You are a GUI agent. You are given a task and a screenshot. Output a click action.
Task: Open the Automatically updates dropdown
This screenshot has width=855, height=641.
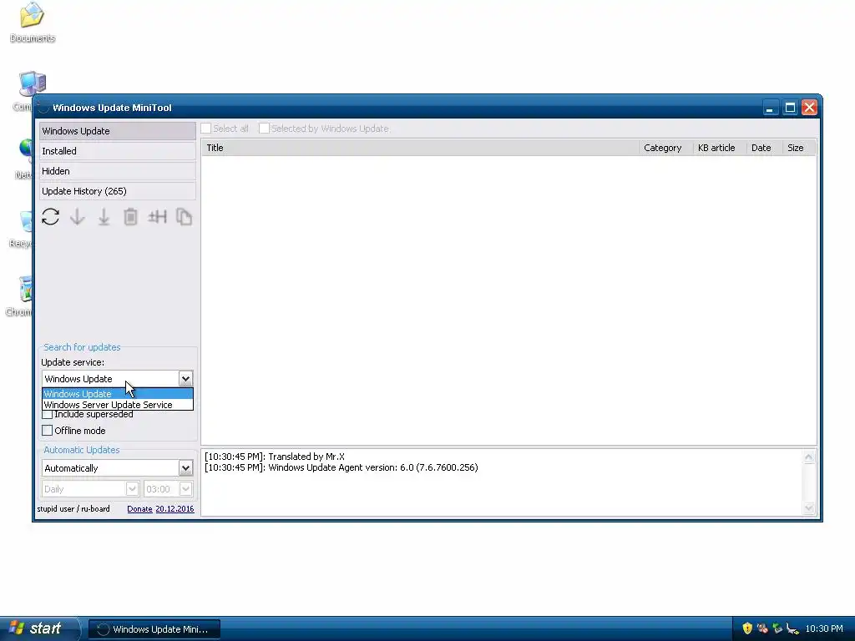point(185,468)
